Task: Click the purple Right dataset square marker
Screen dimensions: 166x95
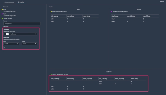Action: 2,14
